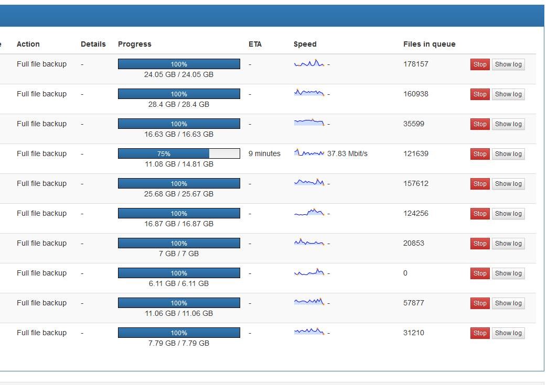This screenshot has height=385, width=547.
Task: Click the speed graph in the 124256 files row
Action: pos(309,212)
